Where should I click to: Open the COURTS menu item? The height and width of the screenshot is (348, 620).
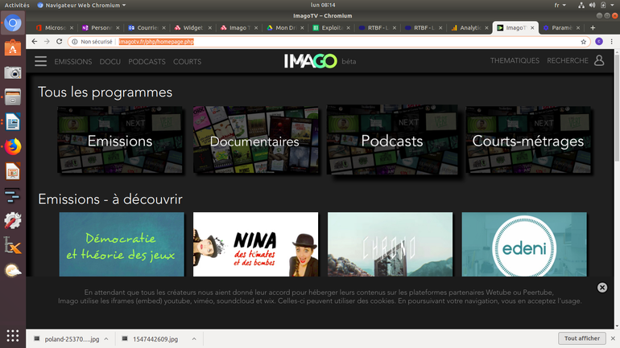pos(187,62)
